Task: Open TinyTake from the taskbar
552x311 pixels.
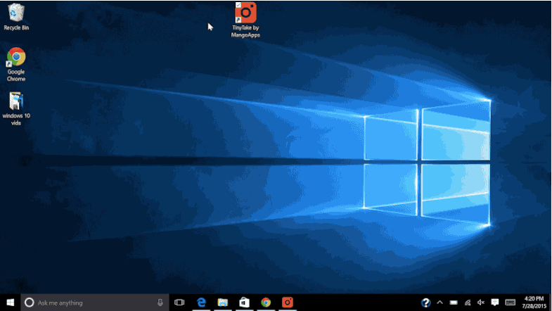Action: [x=287, y=303]
